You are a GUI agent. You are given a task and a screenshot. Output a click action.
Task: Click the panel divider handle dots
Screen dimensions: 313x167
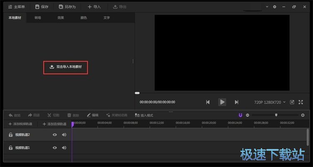133,61
